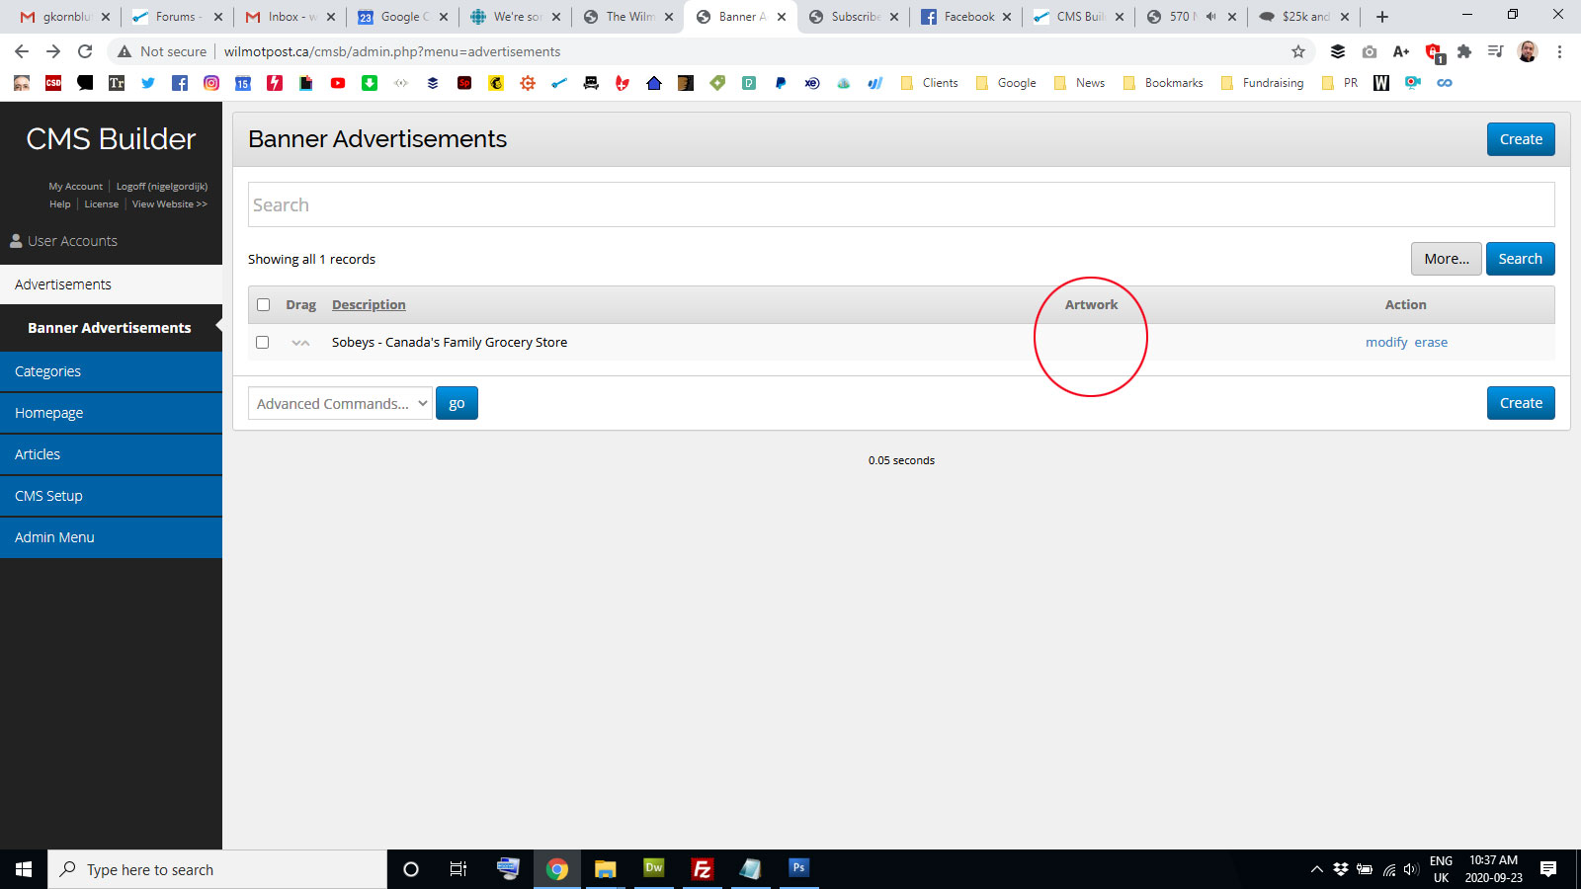This screenshot has height=889, width=1581.
Task: Reload the page with the refresh icon
Action: click(85, 51)
